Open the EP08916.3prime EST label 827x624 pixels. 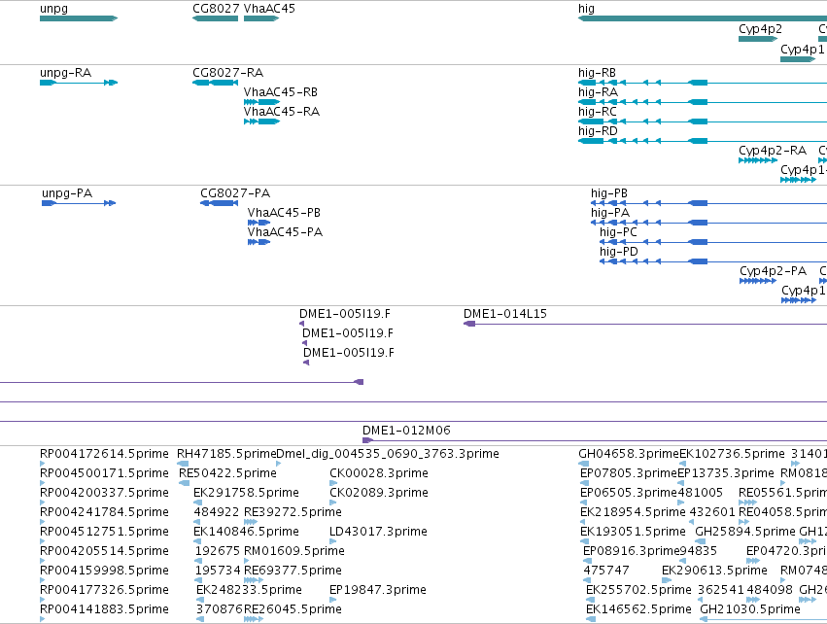point(632,551)
